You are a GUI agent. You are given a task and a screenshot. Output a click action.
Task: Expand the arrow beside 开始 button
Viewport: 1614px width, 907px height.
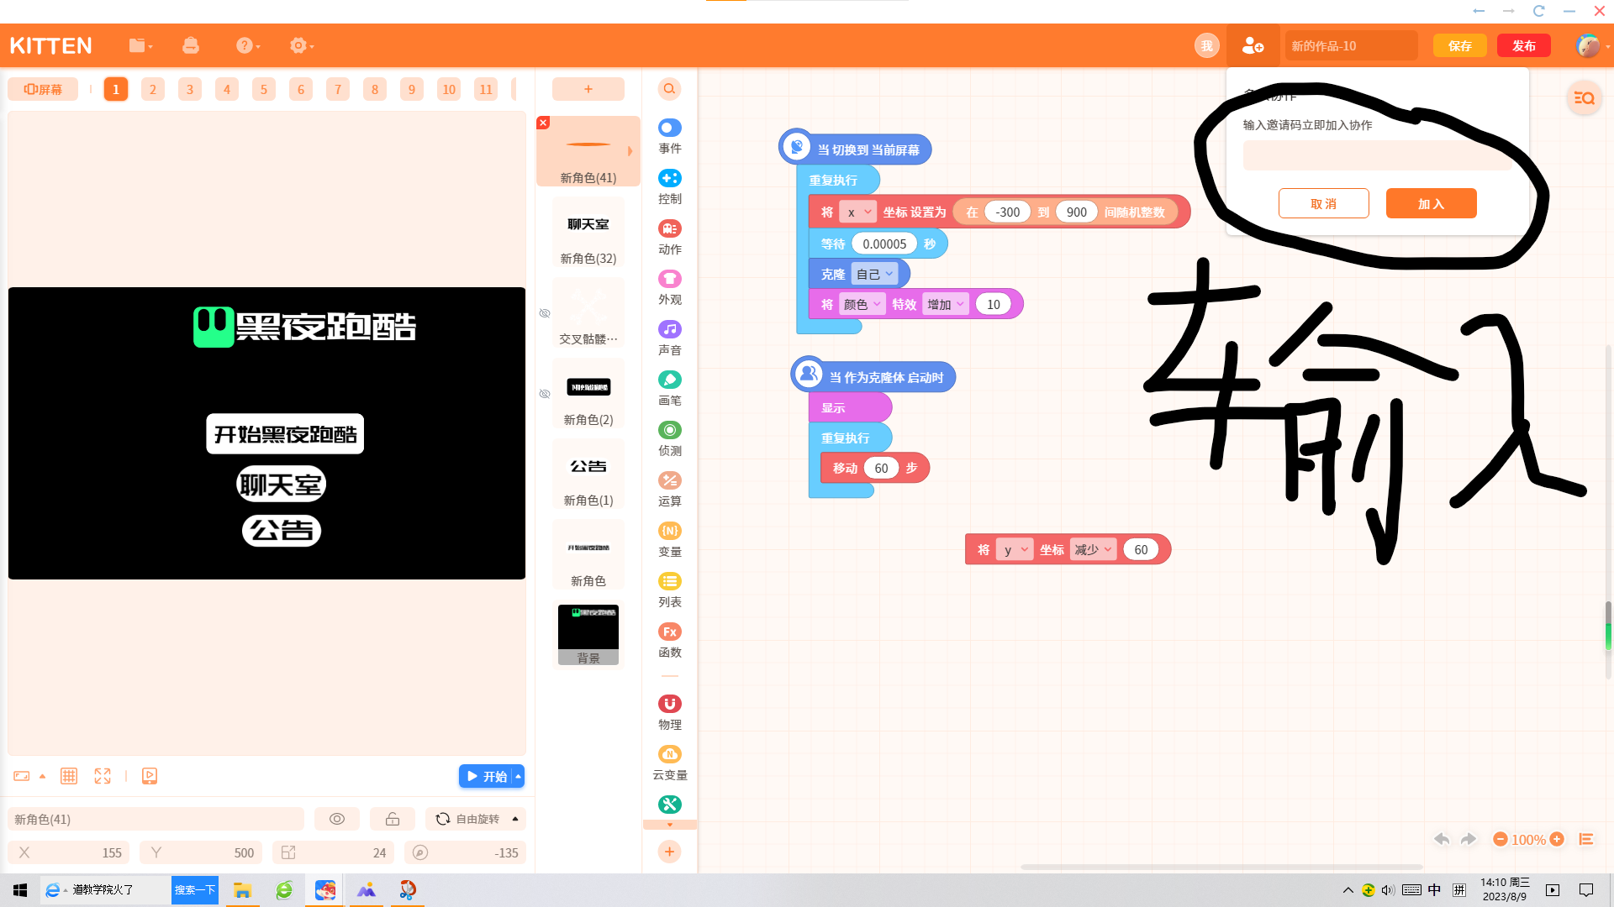[519, 777]
